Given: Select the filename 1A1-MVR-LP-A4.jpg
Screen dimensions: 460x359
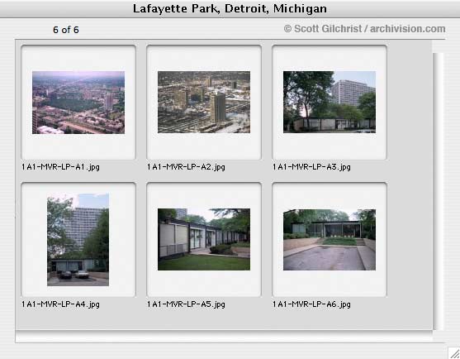Looking at the screenshot, I should [x=60, y=304].
